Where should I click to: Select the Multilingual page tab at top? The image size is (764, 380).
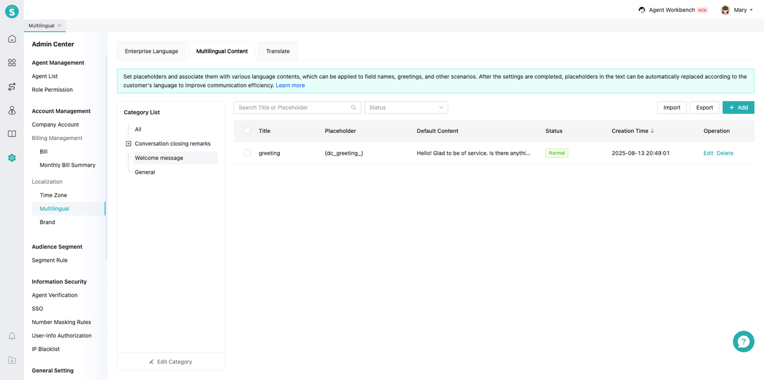[41, 26]
